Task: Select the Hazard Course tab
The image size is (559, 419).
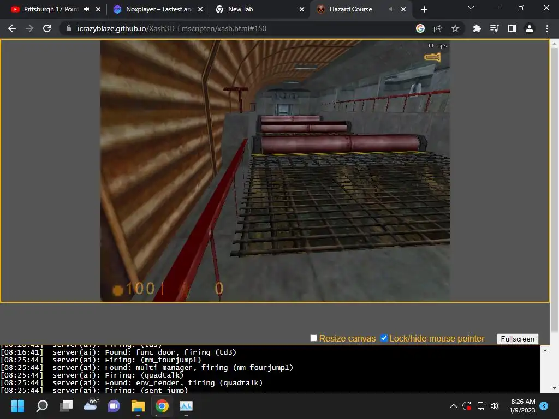Action: pos(351,9)
